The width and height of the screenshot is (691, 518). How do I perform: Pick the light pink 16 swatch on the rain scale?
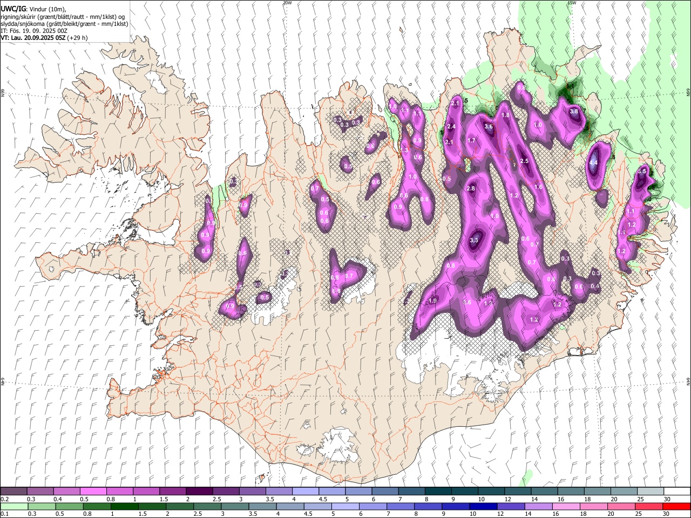click(566, 507)
